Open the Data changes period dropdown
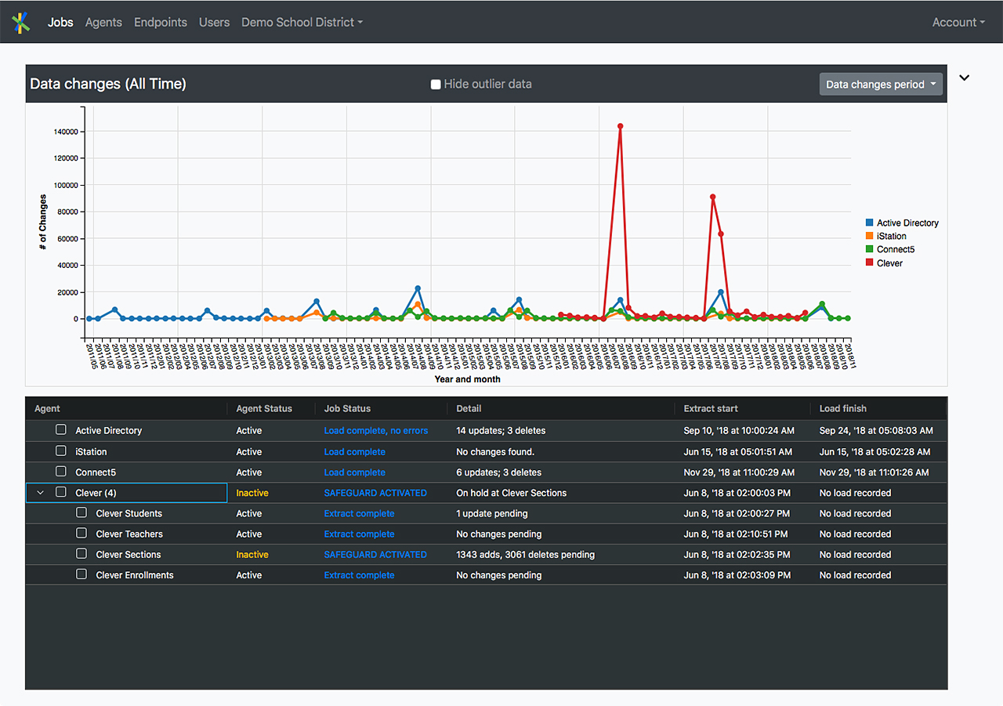This screenshot has width=1003, height=706. (881, 85)
